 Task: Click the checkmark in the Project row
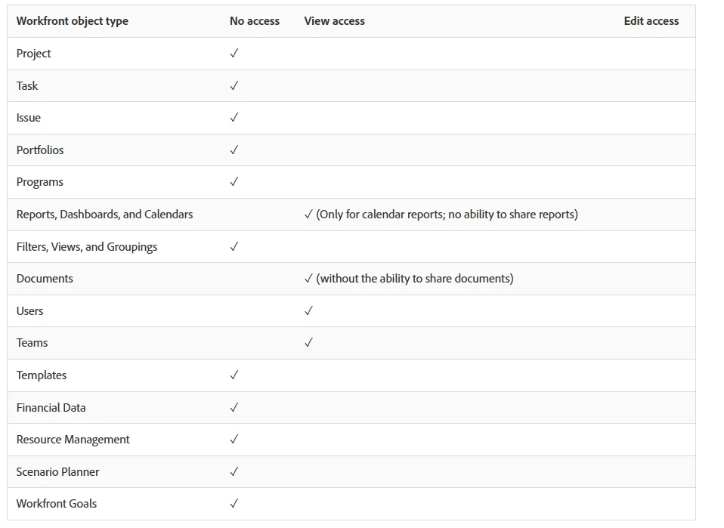[x=234, y=54]
